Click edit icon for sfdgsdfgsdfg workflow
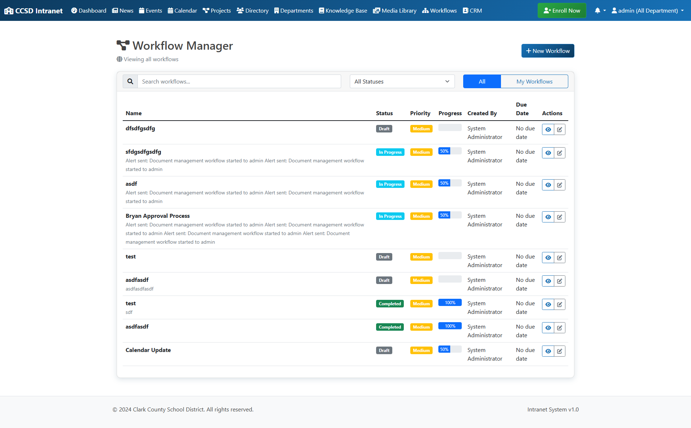The width and height of the screenshot is (691, 428). click(x=560, y=153)
